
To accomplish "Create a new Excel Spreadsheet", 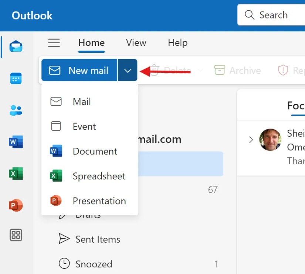I will (89, 176).
